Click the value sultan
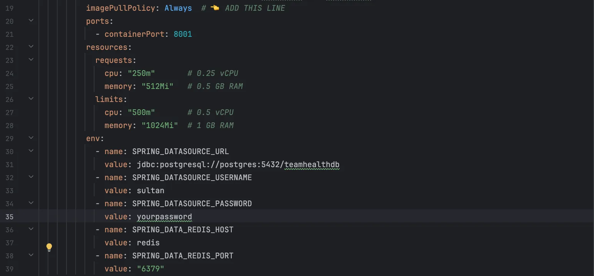This screenshot has width=594, height=276. pos(151,191)
